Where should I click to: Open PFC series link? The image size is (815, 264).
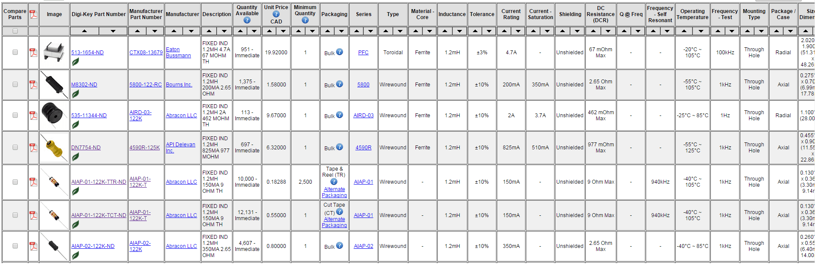click(363, 53)
